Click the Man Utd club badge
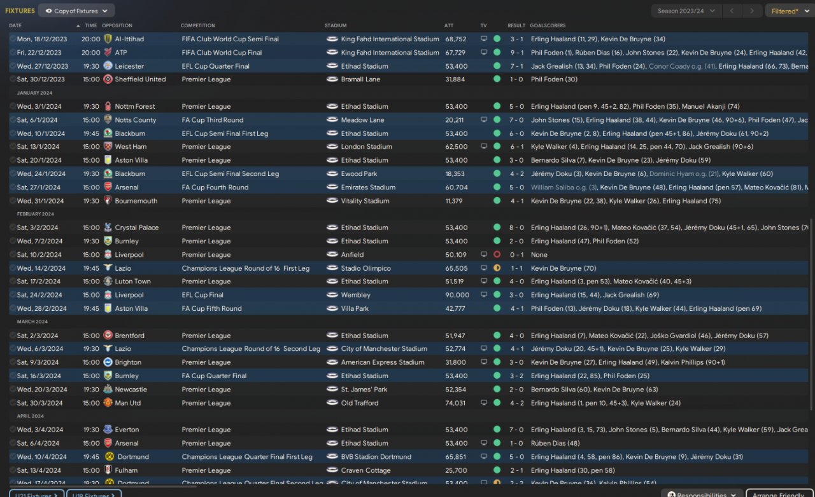Viewport: 815px width, 497px height. click(108, 403)
